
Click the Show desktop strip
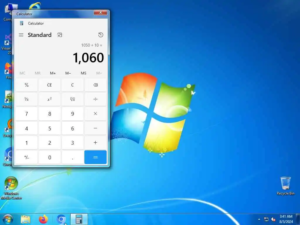click(298, 219)
